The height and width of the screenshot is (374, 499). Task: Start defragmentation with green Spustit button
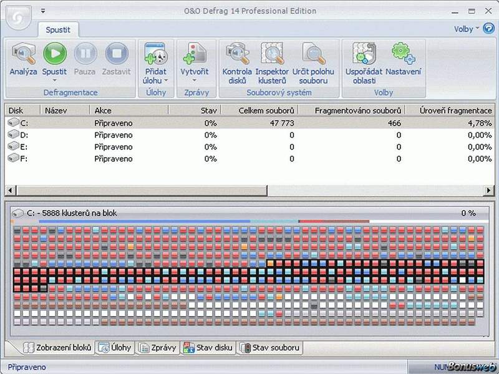pyautogui.click(x=55, y=54)
